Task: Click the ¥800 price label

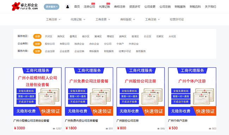Action: coord(122,128)
